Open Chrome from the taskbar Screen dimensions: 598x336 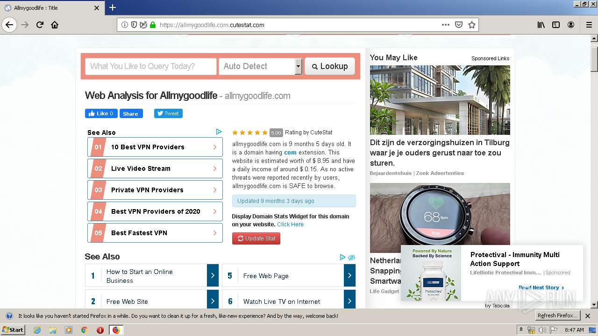point(84,330)
